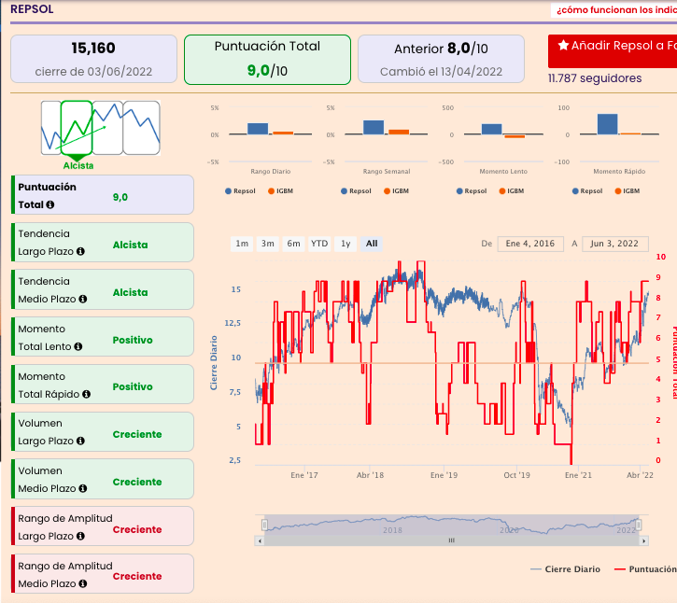Click the Momento Rápido blue Repsol bar
The image size is (677, 603).
608,124
